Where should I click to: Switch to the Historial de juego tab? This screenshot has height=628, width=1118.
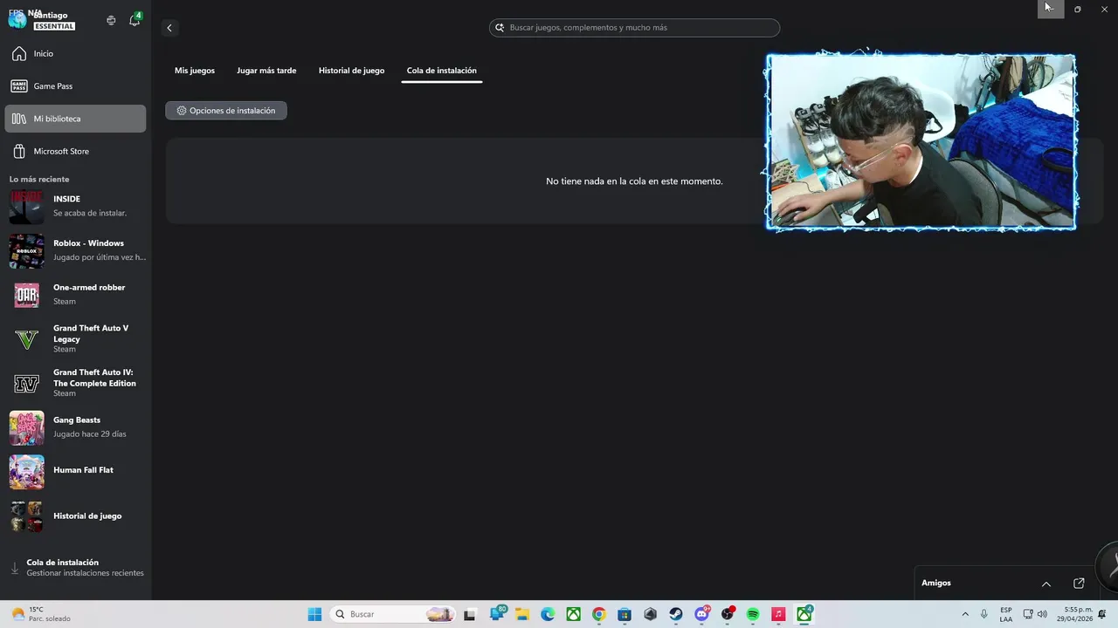pos(351,71)
